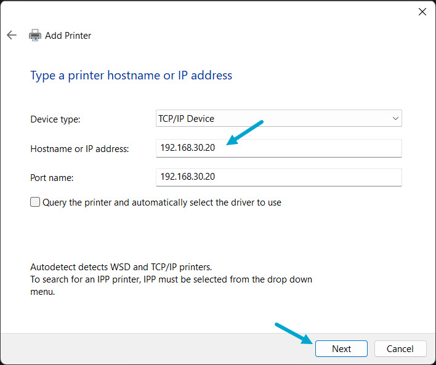Image resolution: width=436 pixels, height=365 pixels.
Task: Click the 'To search for an IPP printer' text
Action: pos(171,285)
